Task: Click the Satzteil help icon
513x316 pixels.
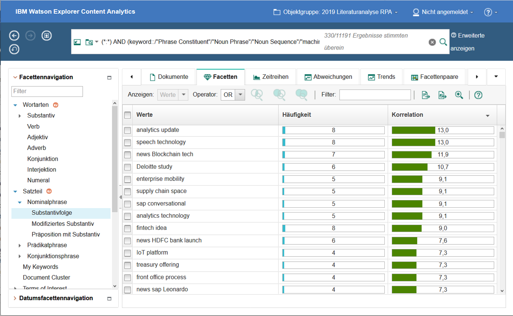Action: pyautogui.click(x=48, y=191)
